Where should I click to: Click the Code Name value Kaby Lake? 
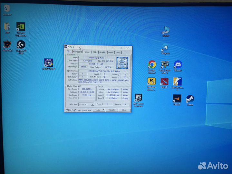click(87, 61)
